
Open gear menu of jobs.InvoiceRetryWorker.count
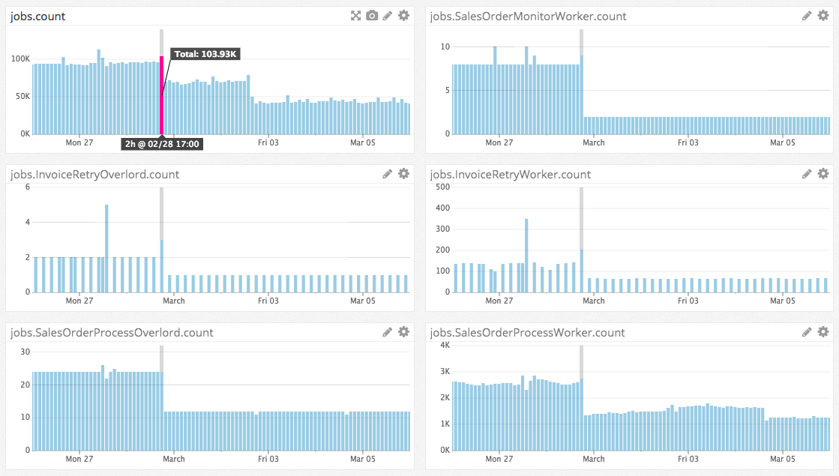click(x=823, y=173)
